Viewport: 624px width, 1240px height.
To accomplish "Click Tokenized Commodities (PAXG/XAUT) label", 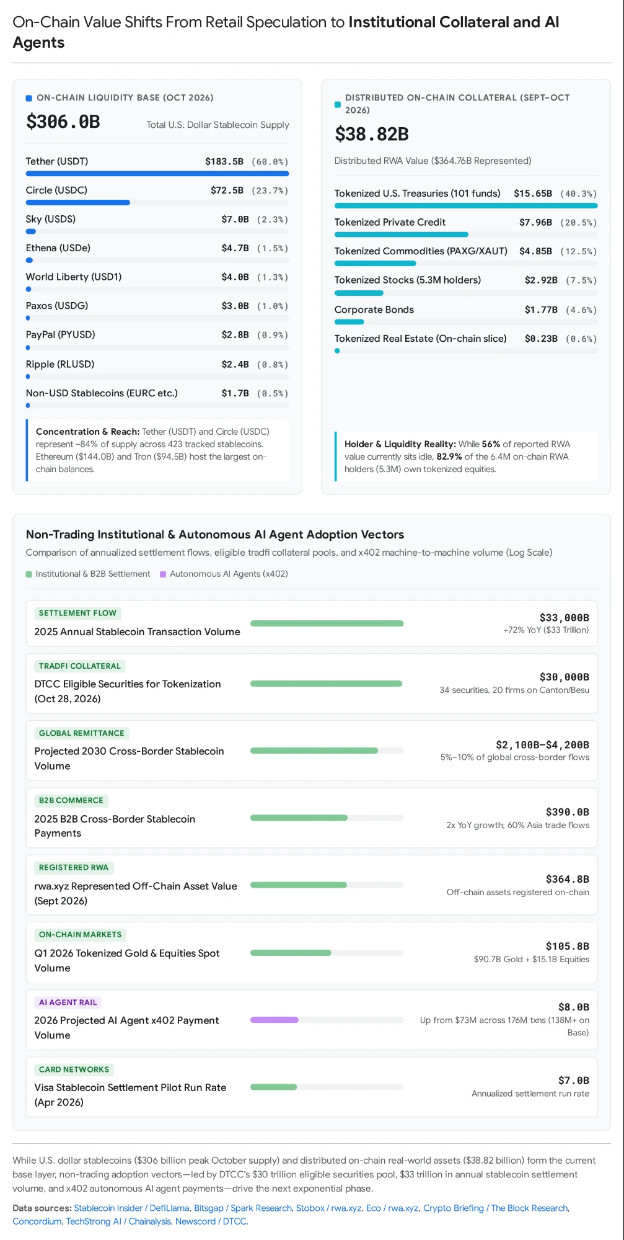I will (421, 251).
